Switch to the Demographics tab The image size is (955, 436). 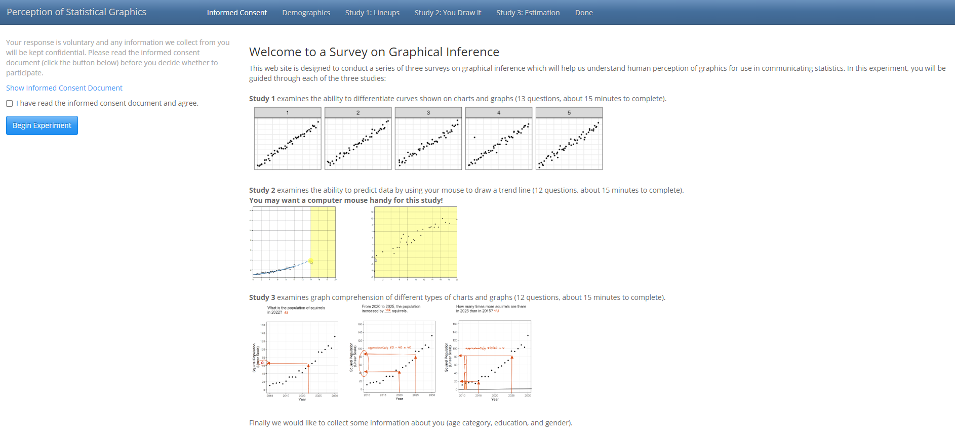306,13
